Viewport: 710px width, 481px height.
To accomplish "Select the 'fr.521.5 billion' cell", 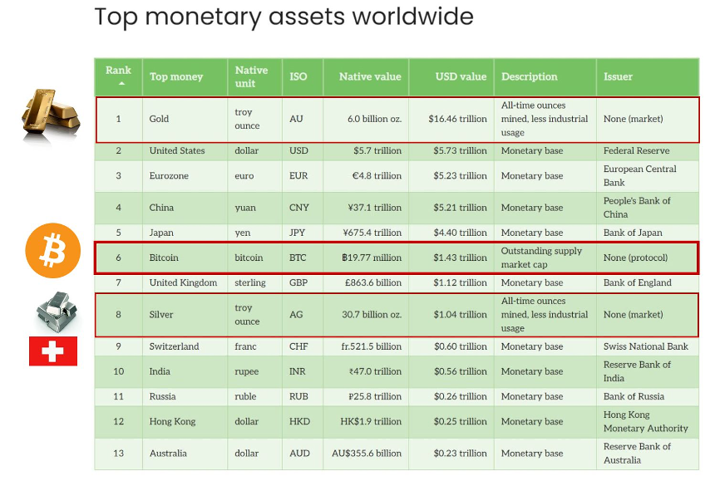I will click(x=366, y=346).
